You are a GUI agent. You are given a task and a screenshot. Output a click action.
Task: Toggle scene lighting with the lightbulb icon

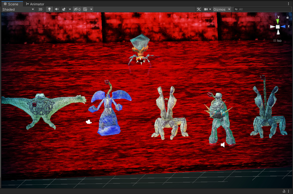[x=49, y=9]
